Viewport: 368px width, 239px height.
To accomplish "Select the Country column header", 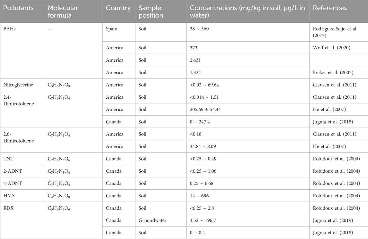I will tap(118, 8).
